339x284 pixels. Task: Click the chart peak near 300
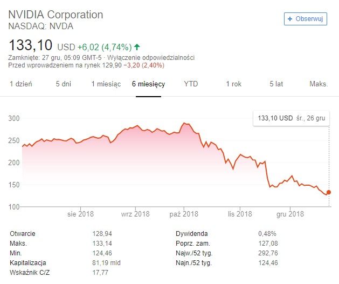pyautogui.click(x=185, y=124)
